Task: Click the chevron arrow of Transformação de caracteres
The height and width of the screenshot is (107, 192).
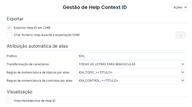Action: tap(182, 64)
